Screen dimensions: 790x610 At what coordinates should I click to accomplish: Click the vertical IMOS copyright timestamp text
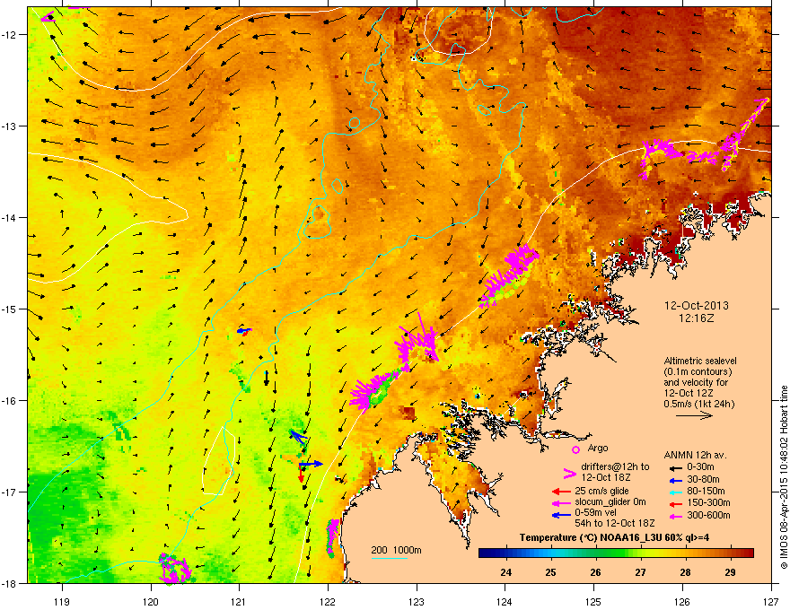tap(784, 477)
